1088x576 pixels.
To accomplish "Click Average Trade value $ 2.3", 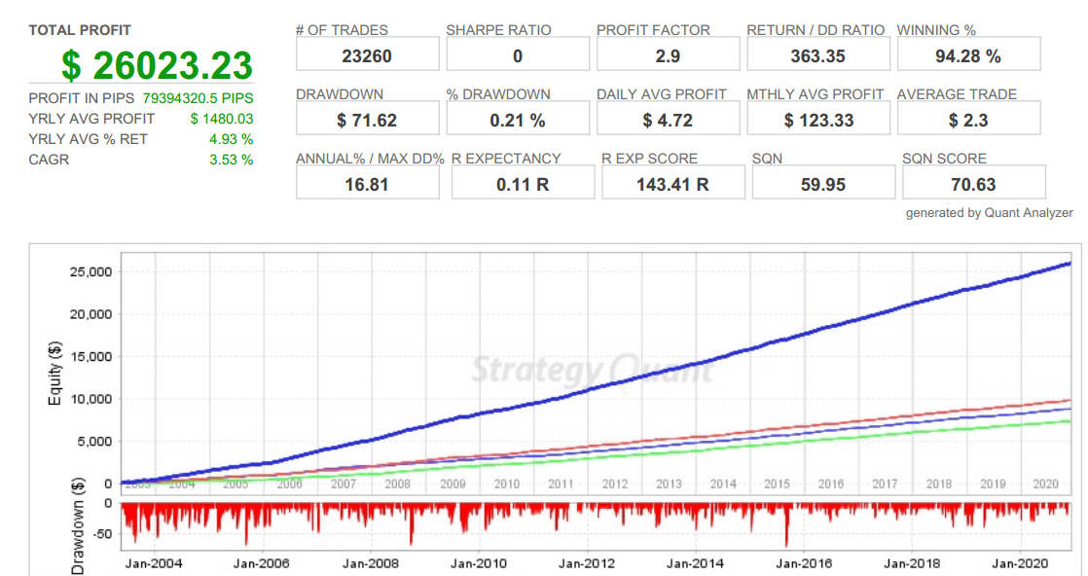I will [x=968, y=120].
